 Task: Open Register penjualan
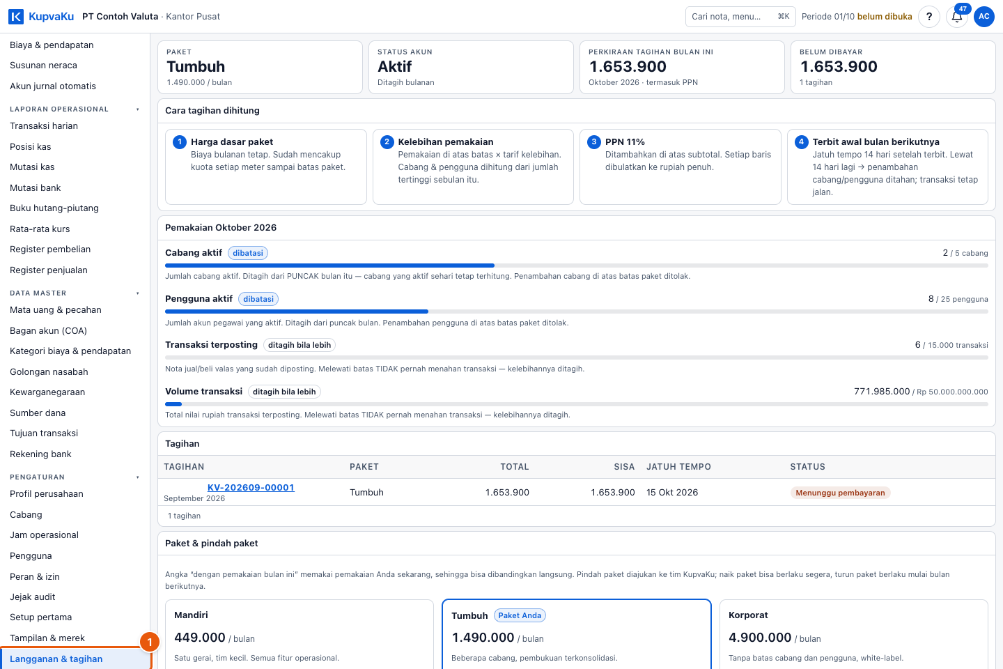[x=75, y=270]
